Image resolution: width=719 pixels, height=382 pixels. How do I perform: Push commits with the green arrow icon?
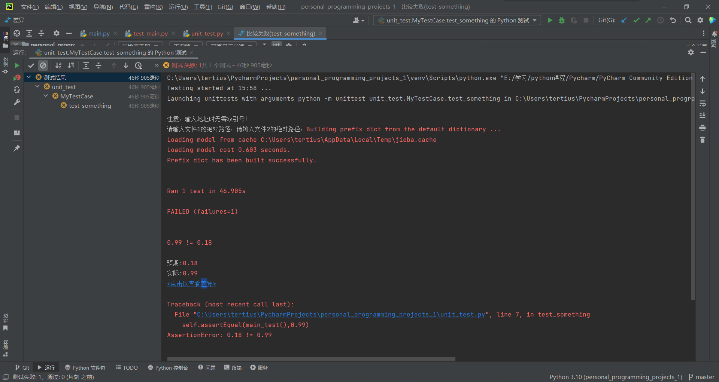tap(648, 20)
